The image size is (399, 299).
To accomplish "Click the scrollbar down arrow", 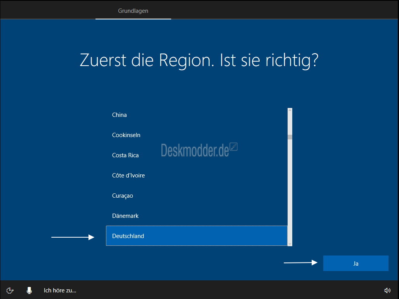I will [290, 244].
